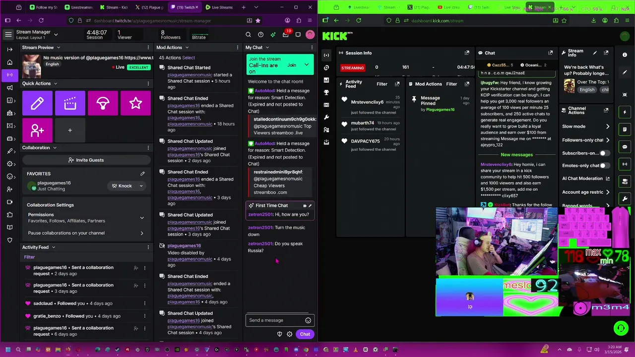Open Twitch dashboard hamburger menu
Image resolution: width=635 pixels, height=357 pixels.
point(8,34)
